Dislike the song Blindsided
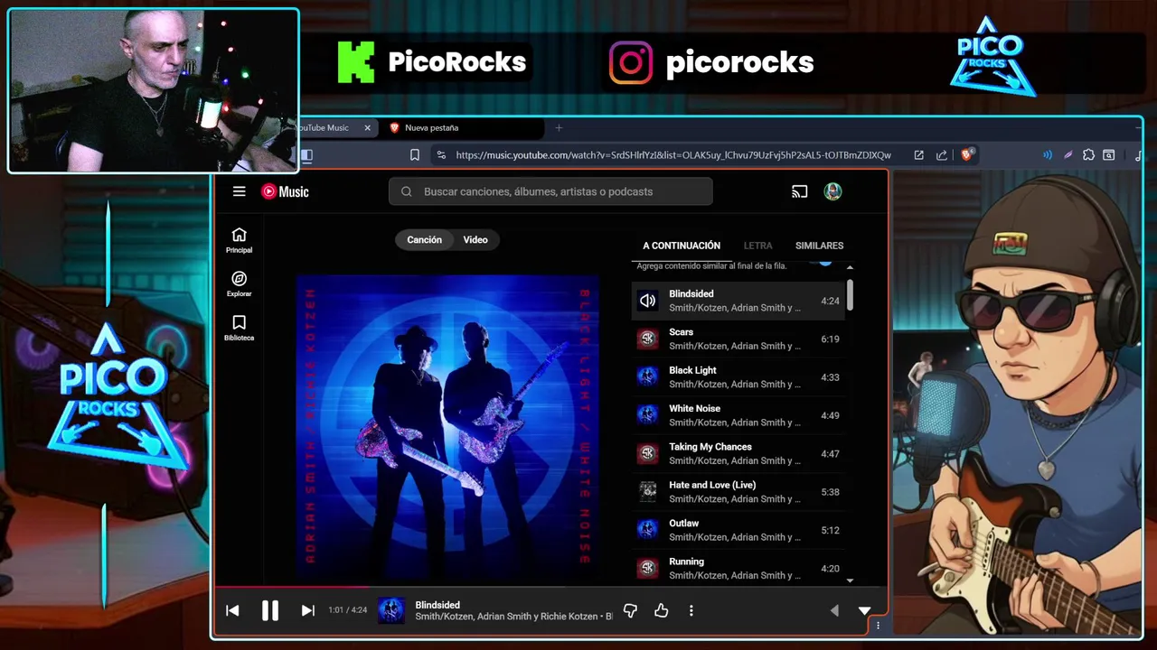 point(630,611)
